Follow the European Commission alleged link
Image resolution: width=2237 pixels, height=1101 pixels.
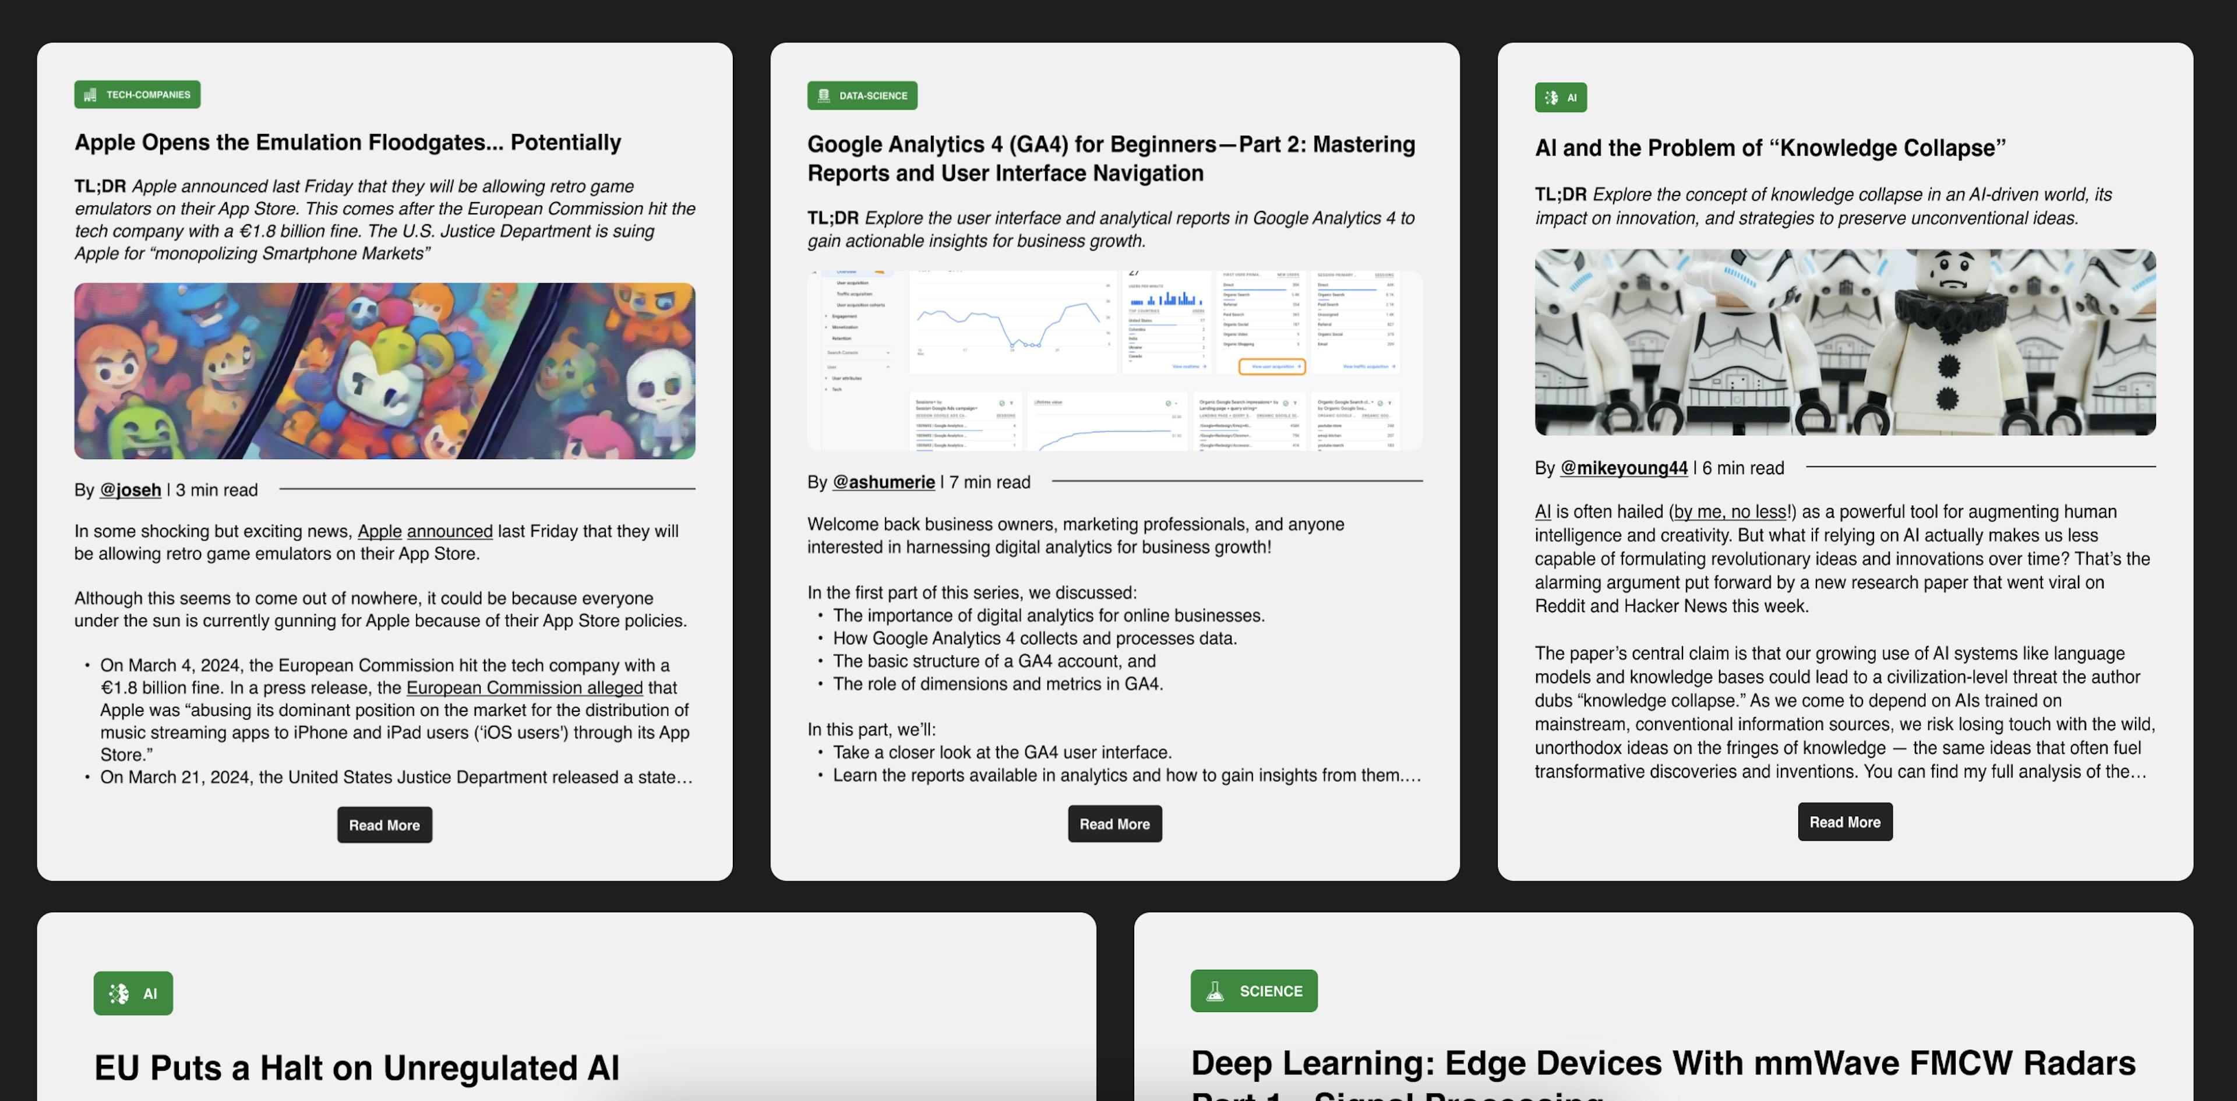[524, 688]
